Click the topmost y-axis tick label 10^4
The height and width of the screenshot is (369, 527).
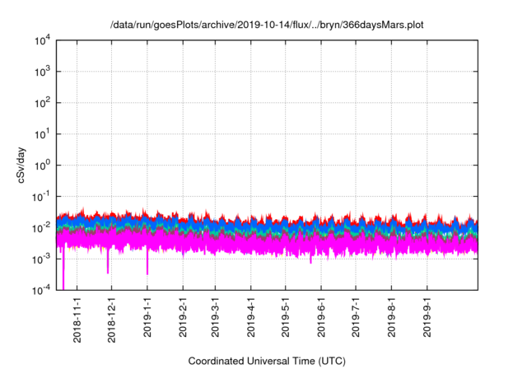43,40
